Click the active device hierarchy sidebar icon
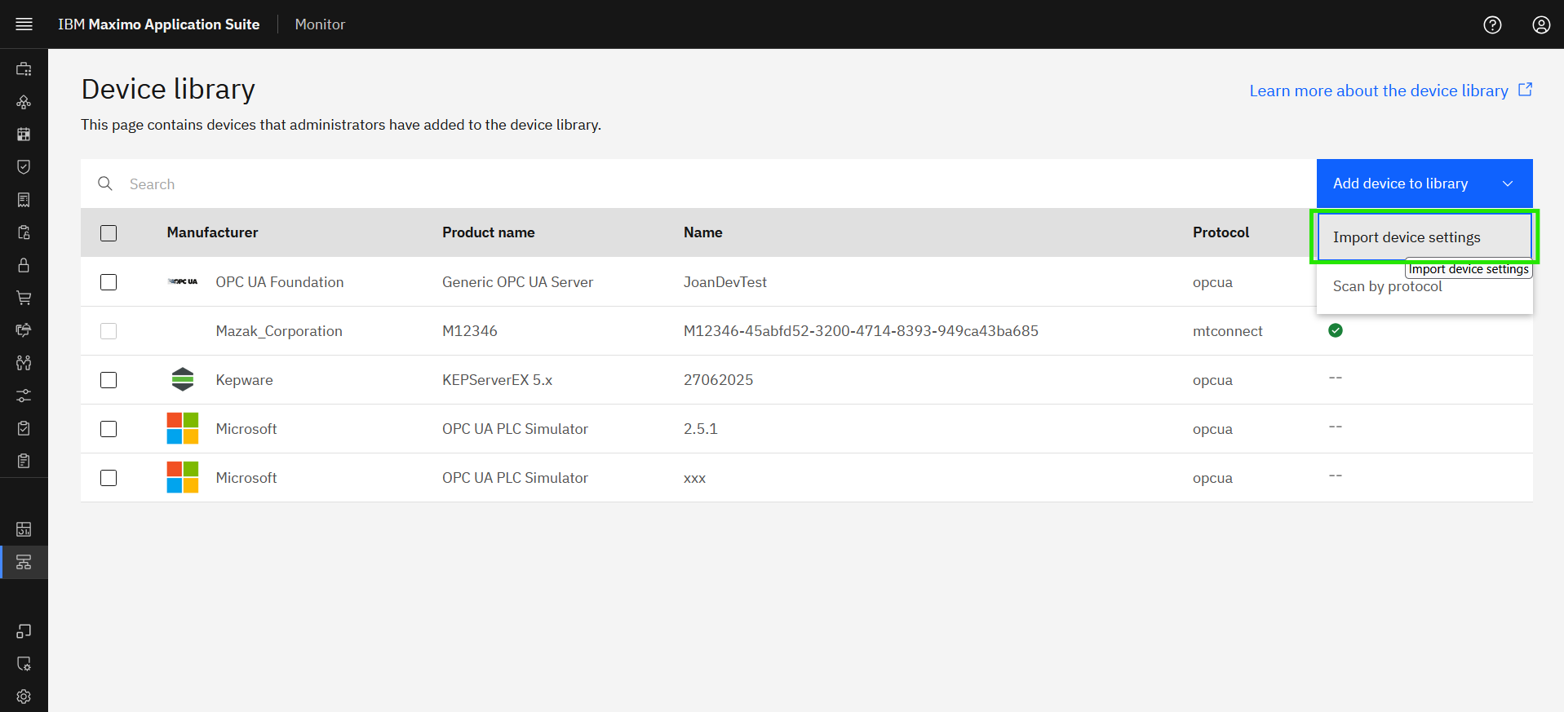The height and width of the screenshot is (712, 1564). tap(24, 562)
